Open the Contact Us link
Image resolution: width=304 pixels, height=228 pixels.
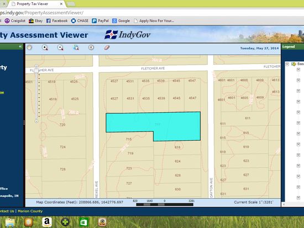pyautogui.click(x=7, y=211)
